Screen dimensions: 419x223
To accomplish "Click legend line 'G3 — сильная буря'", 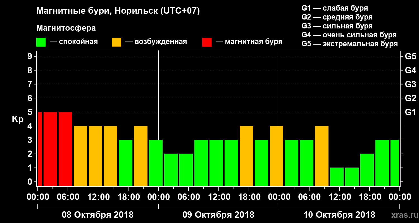I will [337, 26].
